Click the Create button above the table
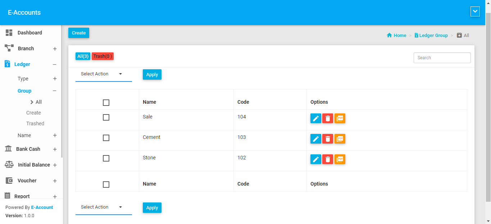Viewport: 491px width, 224px height. tap(79, 33)
